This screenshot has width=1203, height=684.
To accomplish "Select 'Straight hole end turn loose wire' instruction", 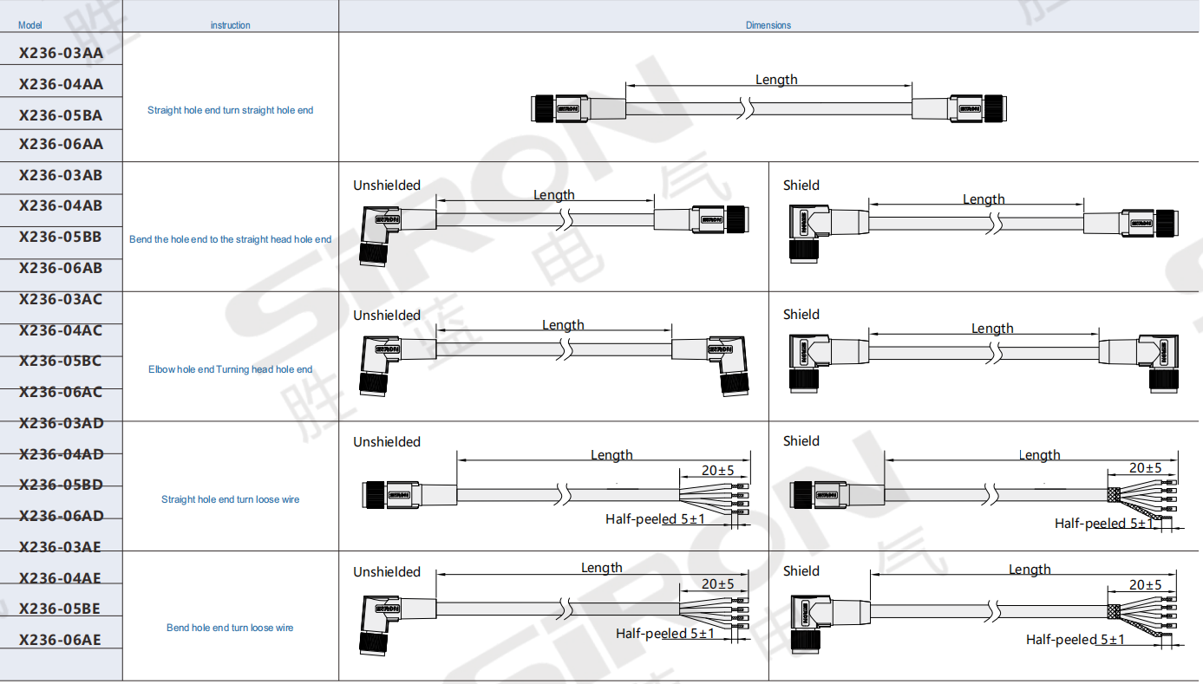I will point(230,499).
